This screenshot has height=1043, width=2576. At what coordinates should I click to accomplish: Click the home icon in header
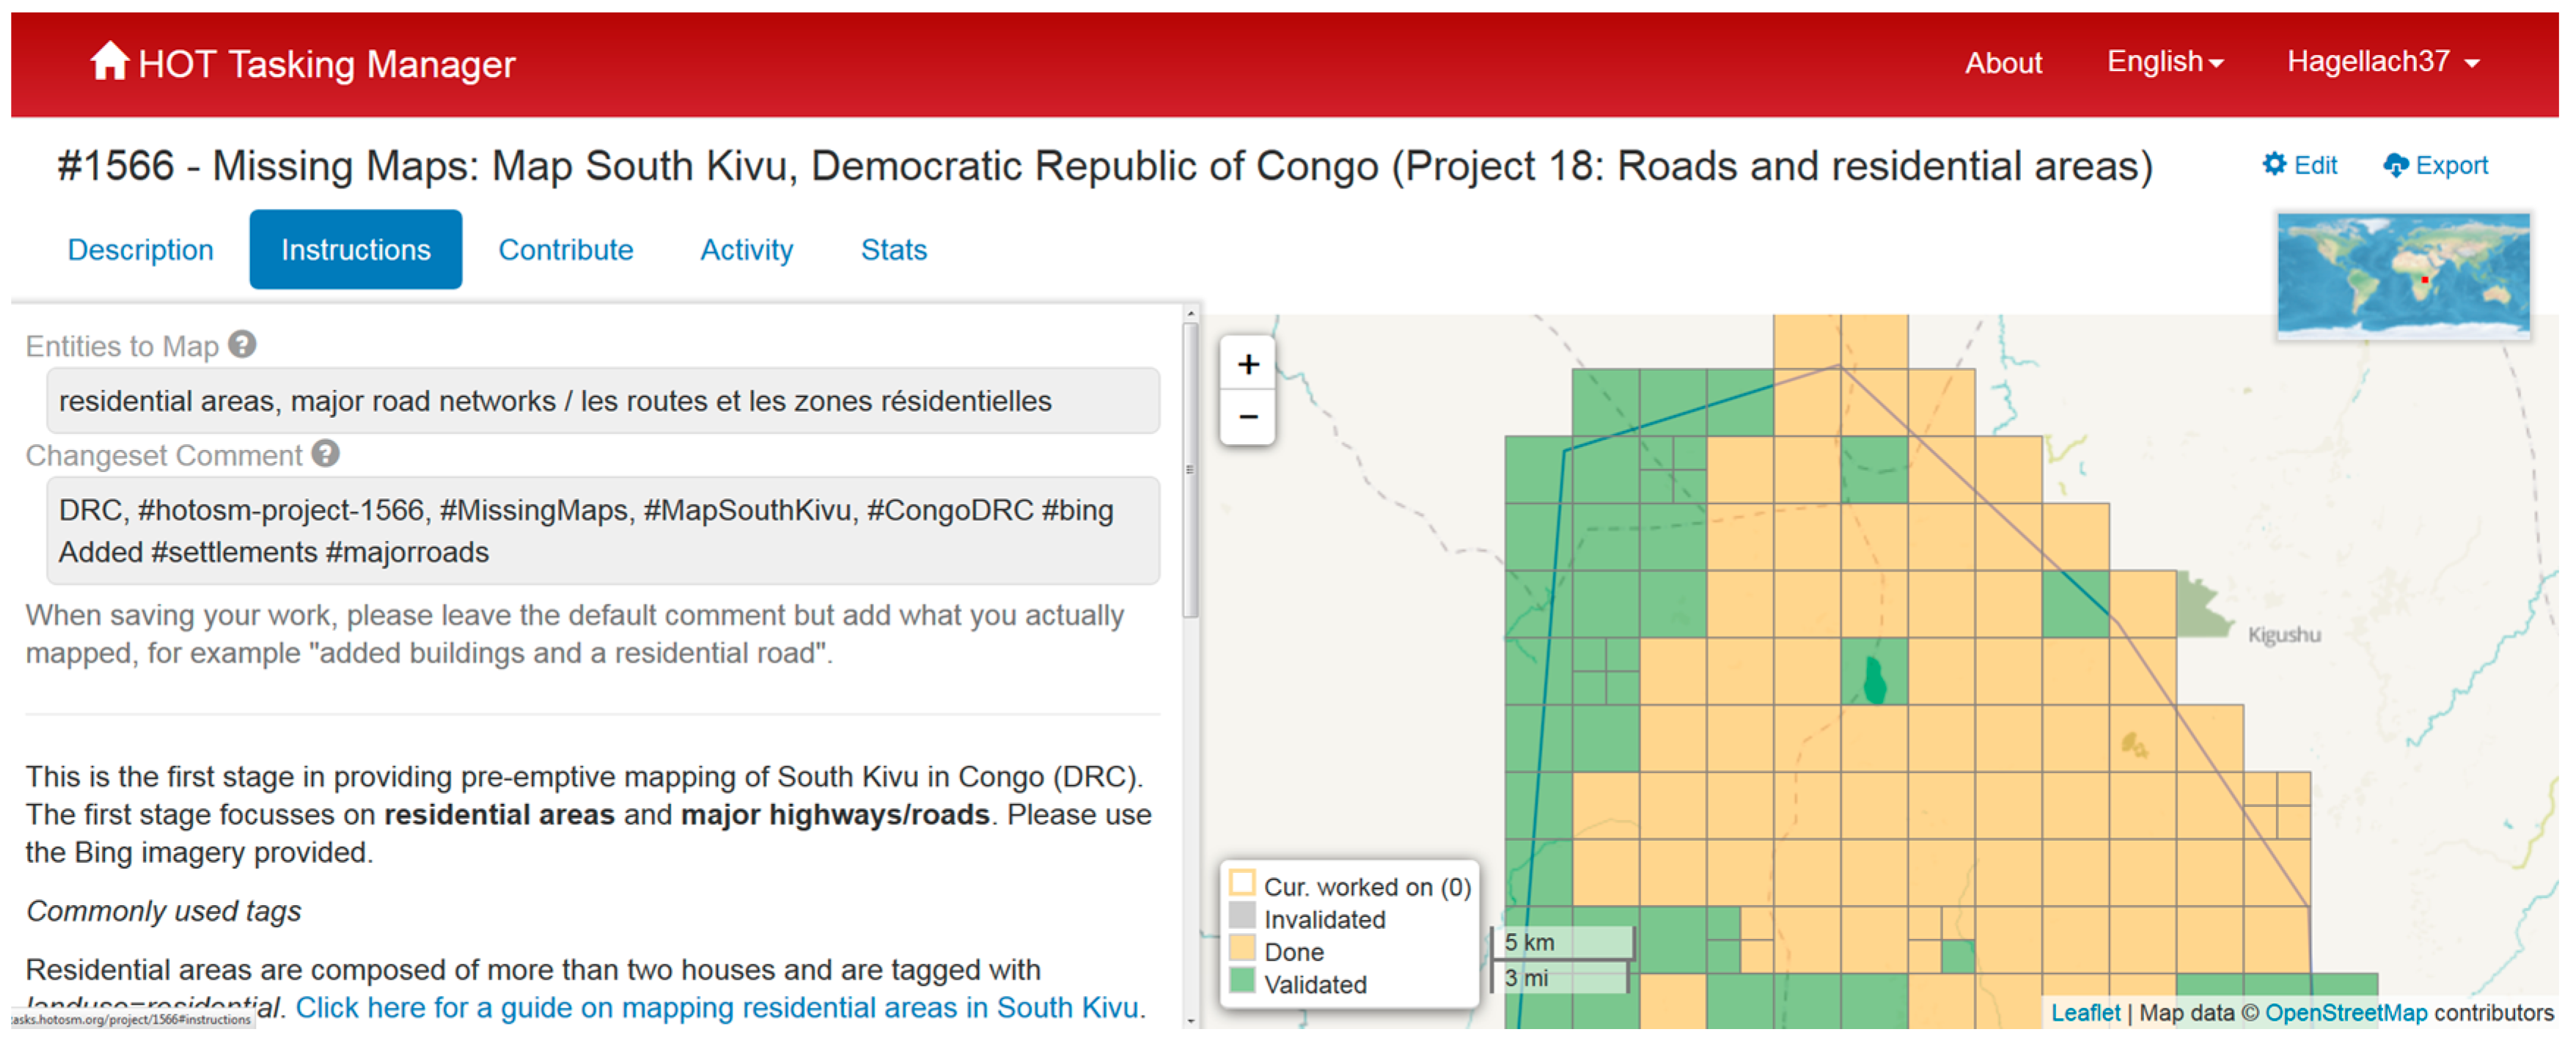pyautogui.click(x=109, y=61)
